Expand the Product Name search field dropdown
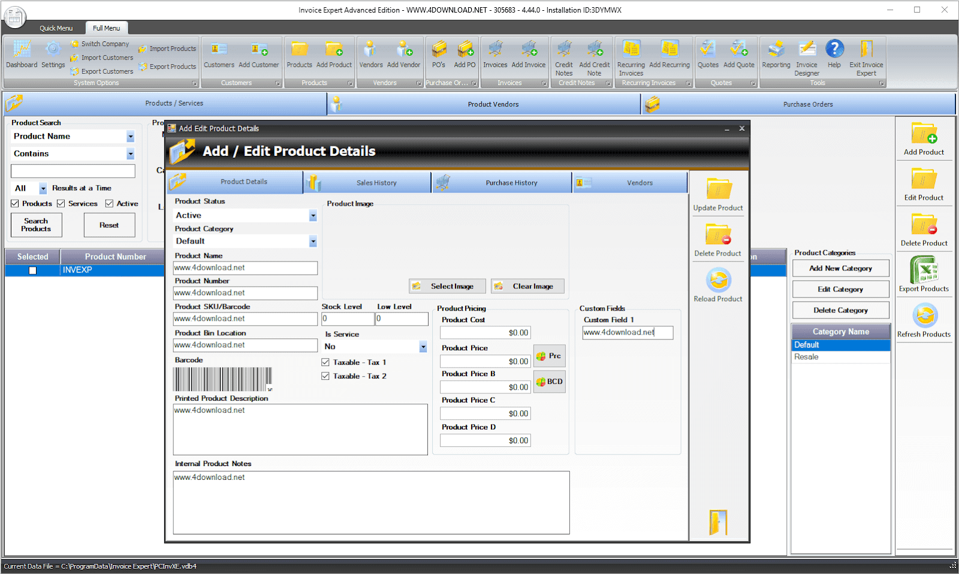 (x=130, y=137)
